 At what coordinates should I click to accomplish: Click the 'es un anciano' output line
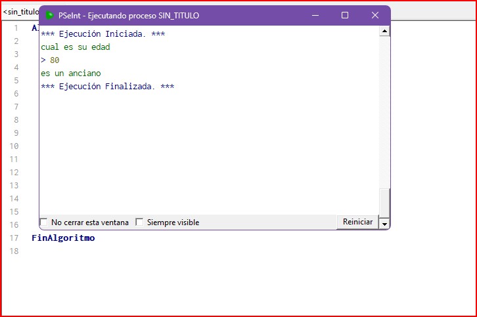click(x=71, y=74)
